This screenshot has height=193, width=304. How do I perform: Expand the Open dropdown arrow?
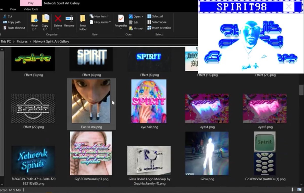142,17
